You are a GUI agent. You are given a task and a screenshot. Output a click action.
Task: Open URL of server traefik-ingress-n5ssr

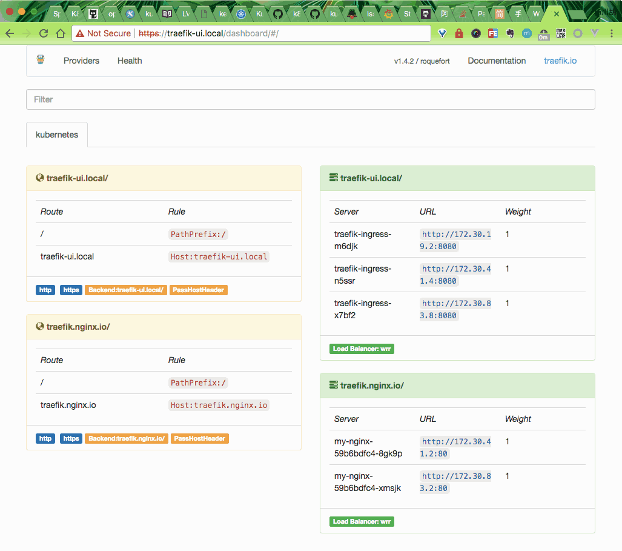(x=455, y=275)
